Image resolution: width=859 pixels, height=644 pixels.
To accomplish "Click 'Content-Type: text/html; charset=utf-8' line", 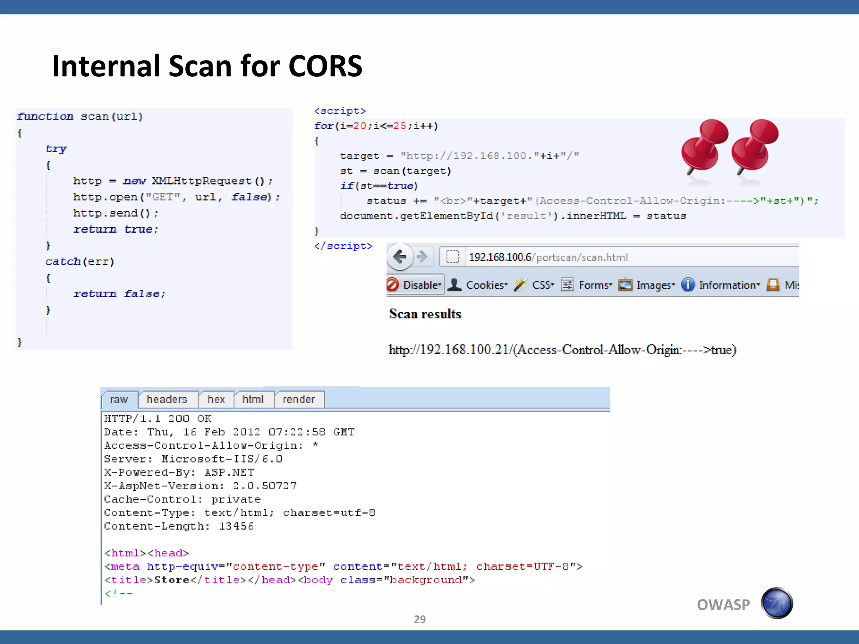I will point(240,512).
